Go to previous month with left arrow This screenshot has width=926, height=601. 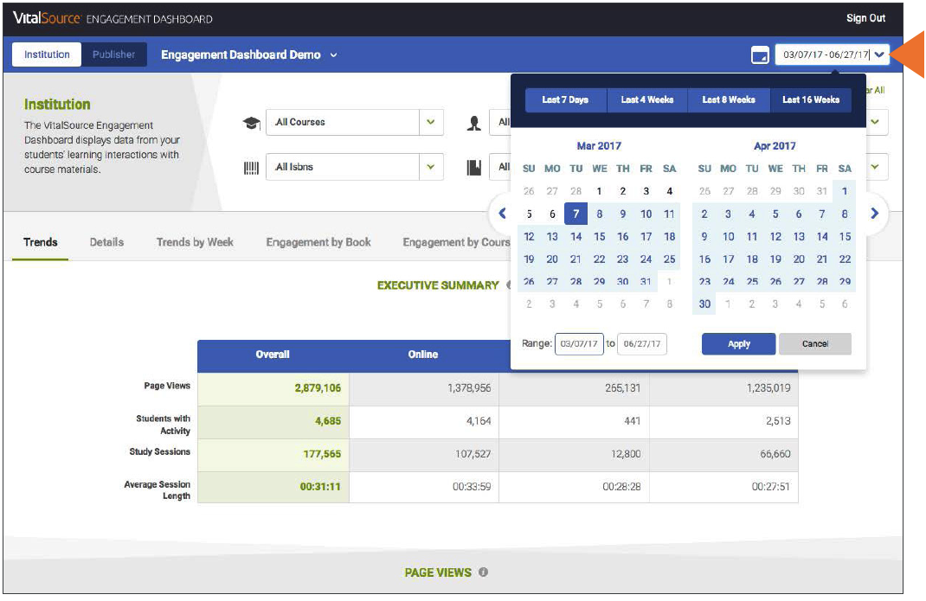(502, 214)
